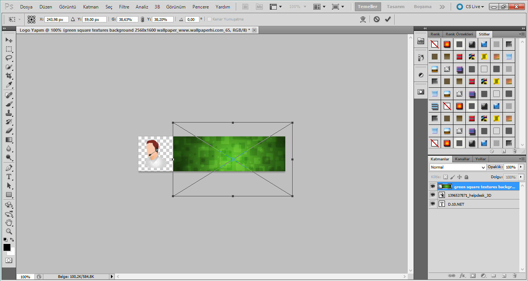528x281 pixels.
Task: Select the Rectangular Marquee tool
Action: (x=9, y=49)
